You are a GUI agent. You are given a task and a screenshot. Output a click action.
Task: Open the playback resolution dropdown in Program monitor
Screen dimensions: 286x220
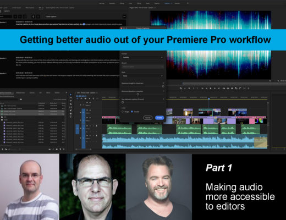[271, 81]
